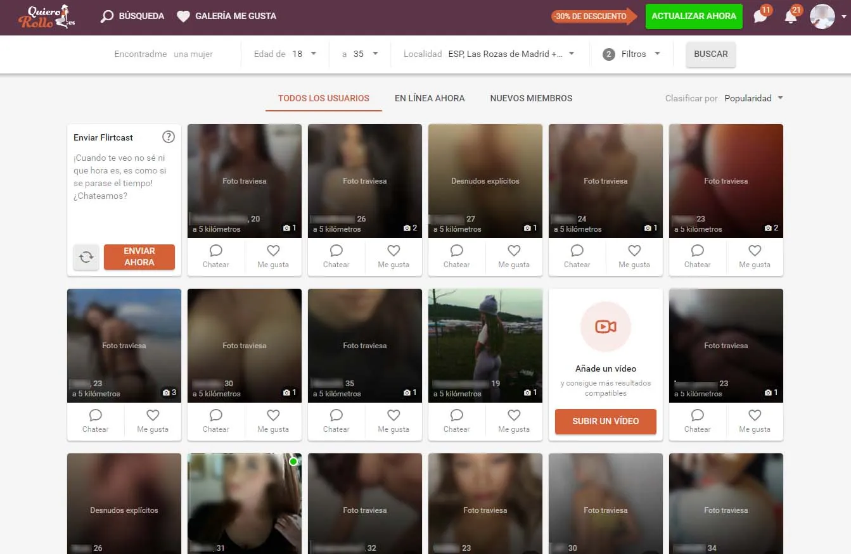Open the 32-year-old Foto traviesa profile

(x=365, y=503)
